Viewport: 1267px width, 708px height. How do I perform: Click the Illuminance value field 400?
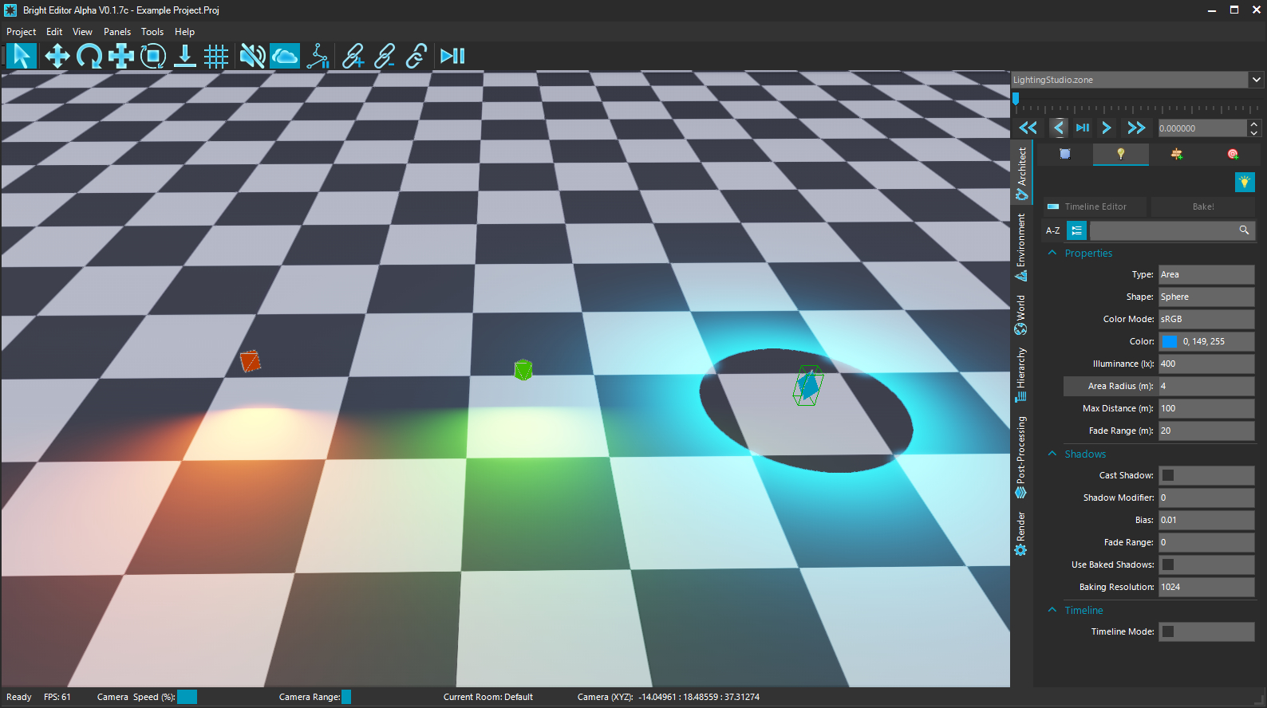[x=1206, y=364]
